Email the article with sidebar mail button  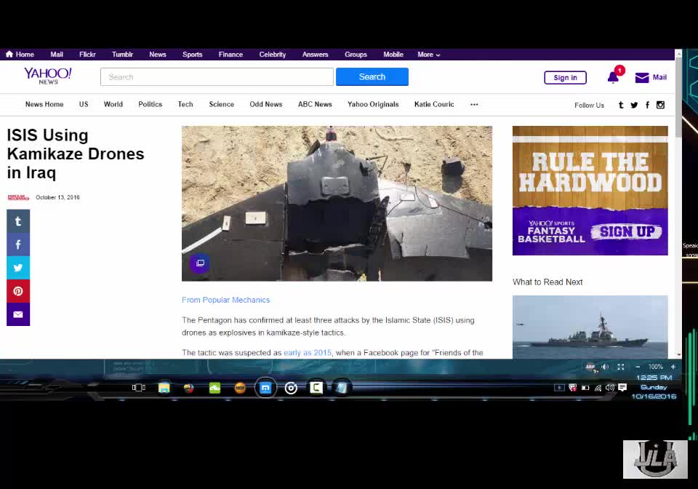[x=18, y=314]
